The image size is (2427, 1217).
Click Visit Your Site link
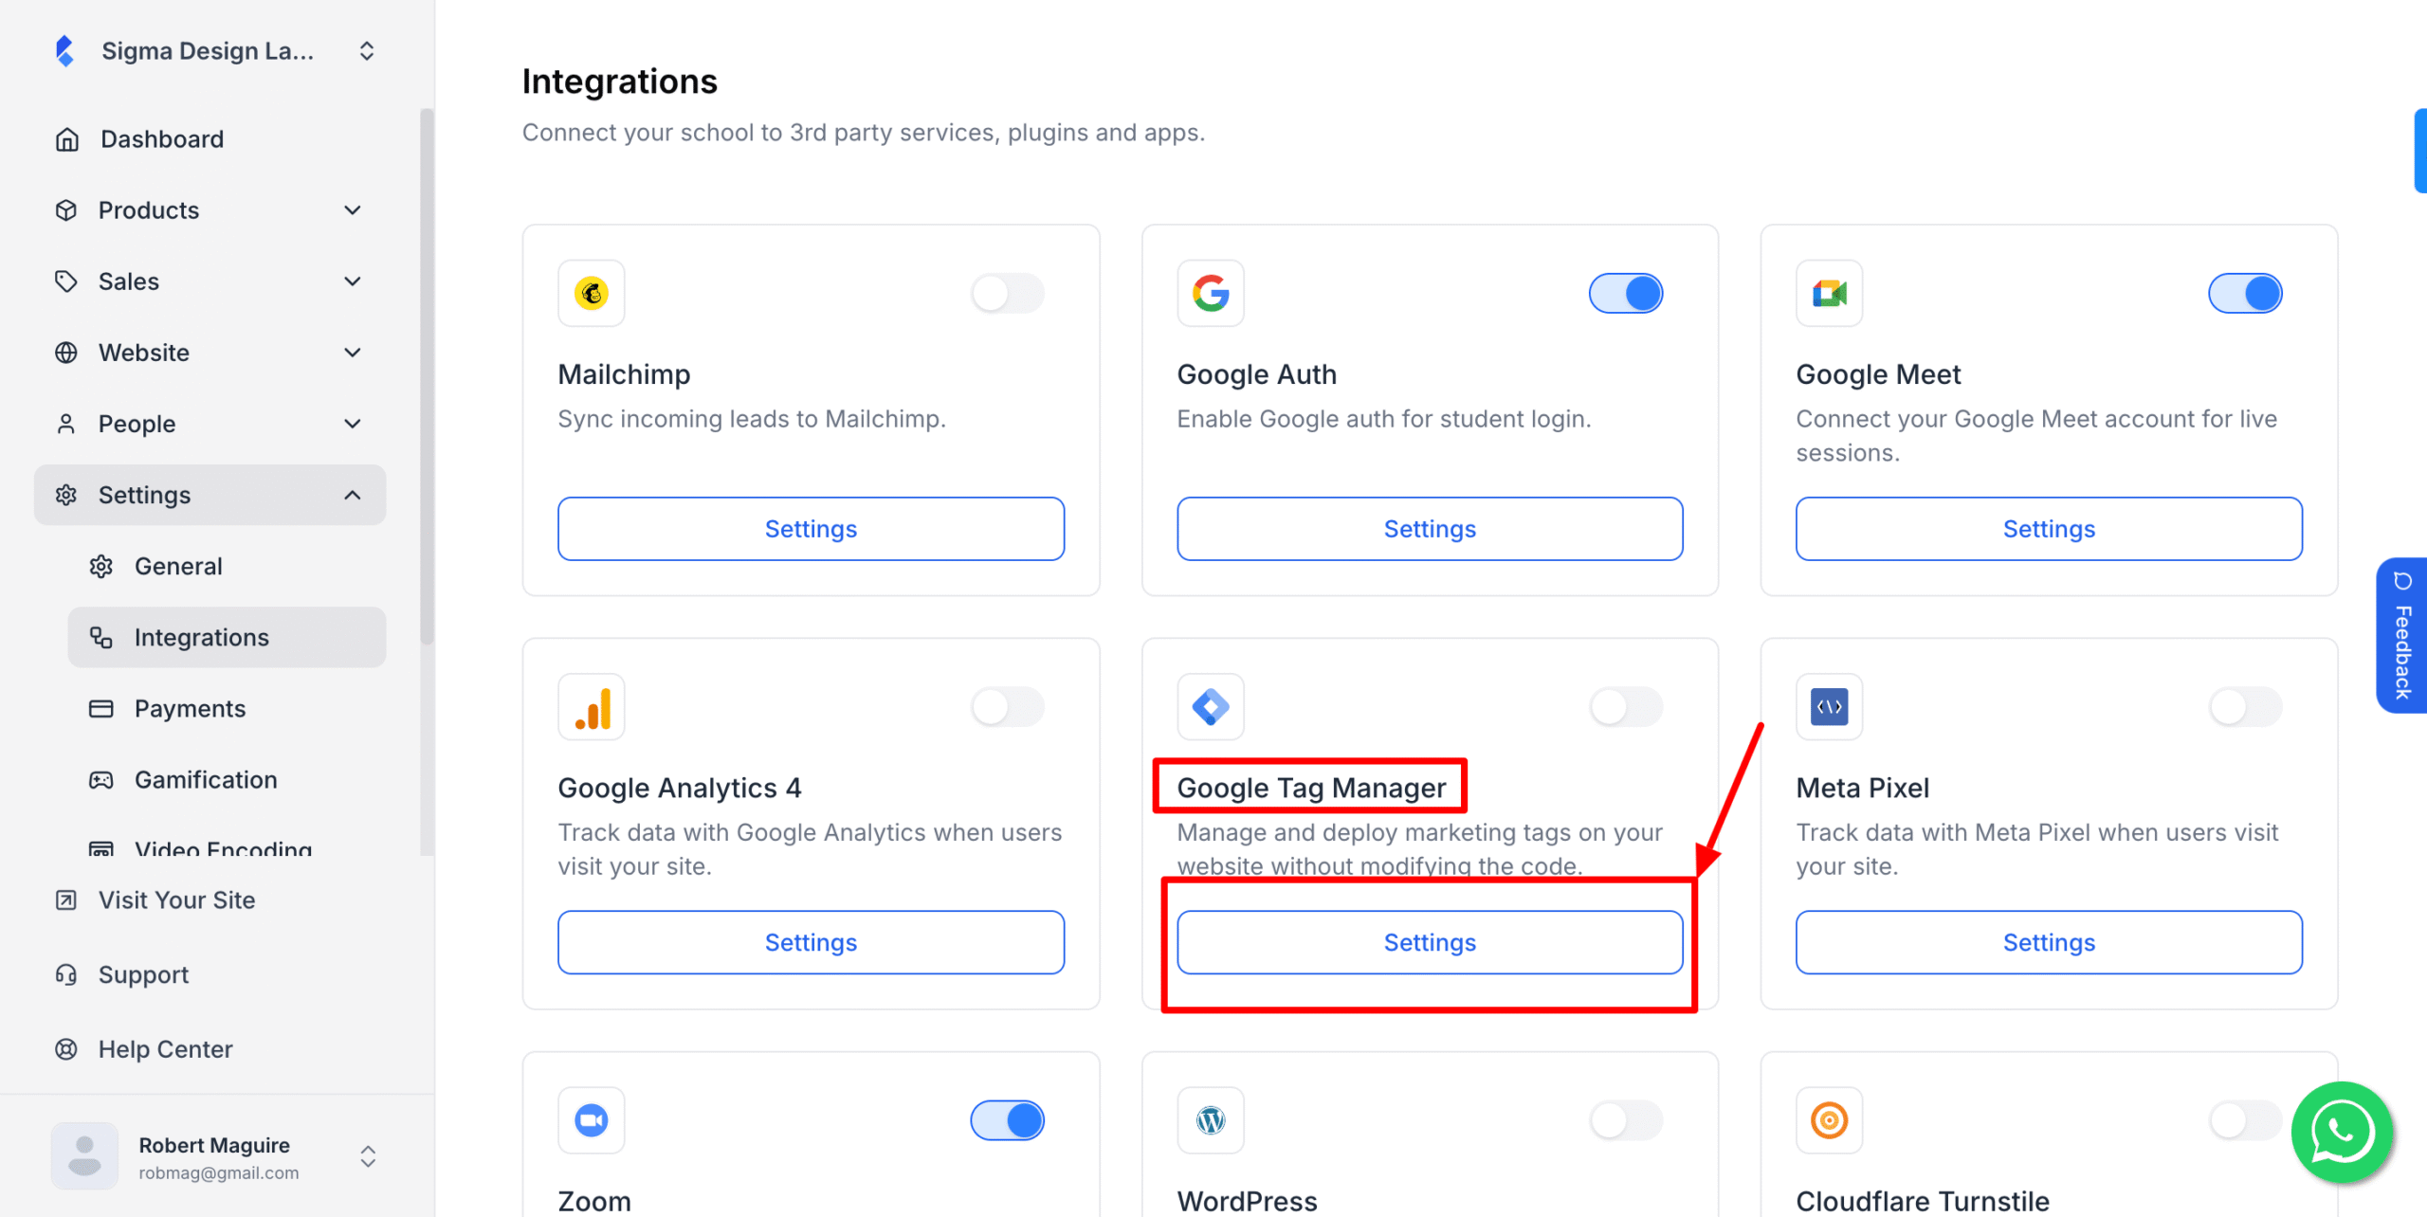176,899
